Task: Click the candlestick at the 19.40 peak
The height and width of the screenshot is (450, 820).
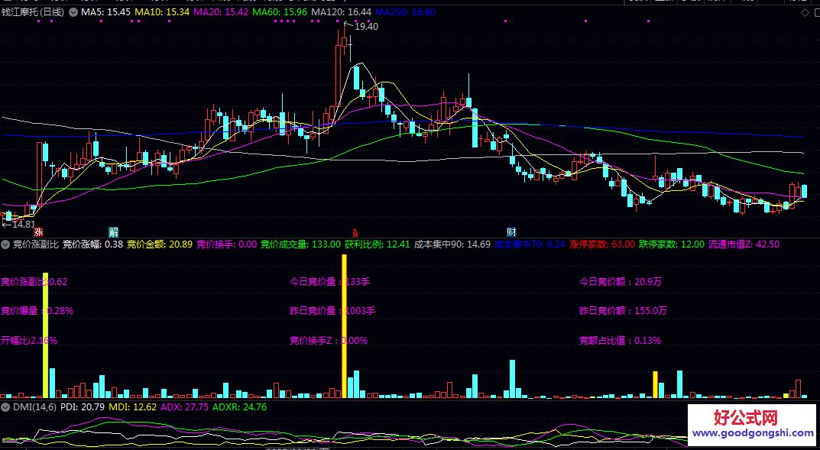Action: 344,40
